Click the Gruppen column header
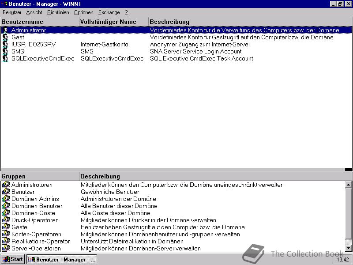 40,176
